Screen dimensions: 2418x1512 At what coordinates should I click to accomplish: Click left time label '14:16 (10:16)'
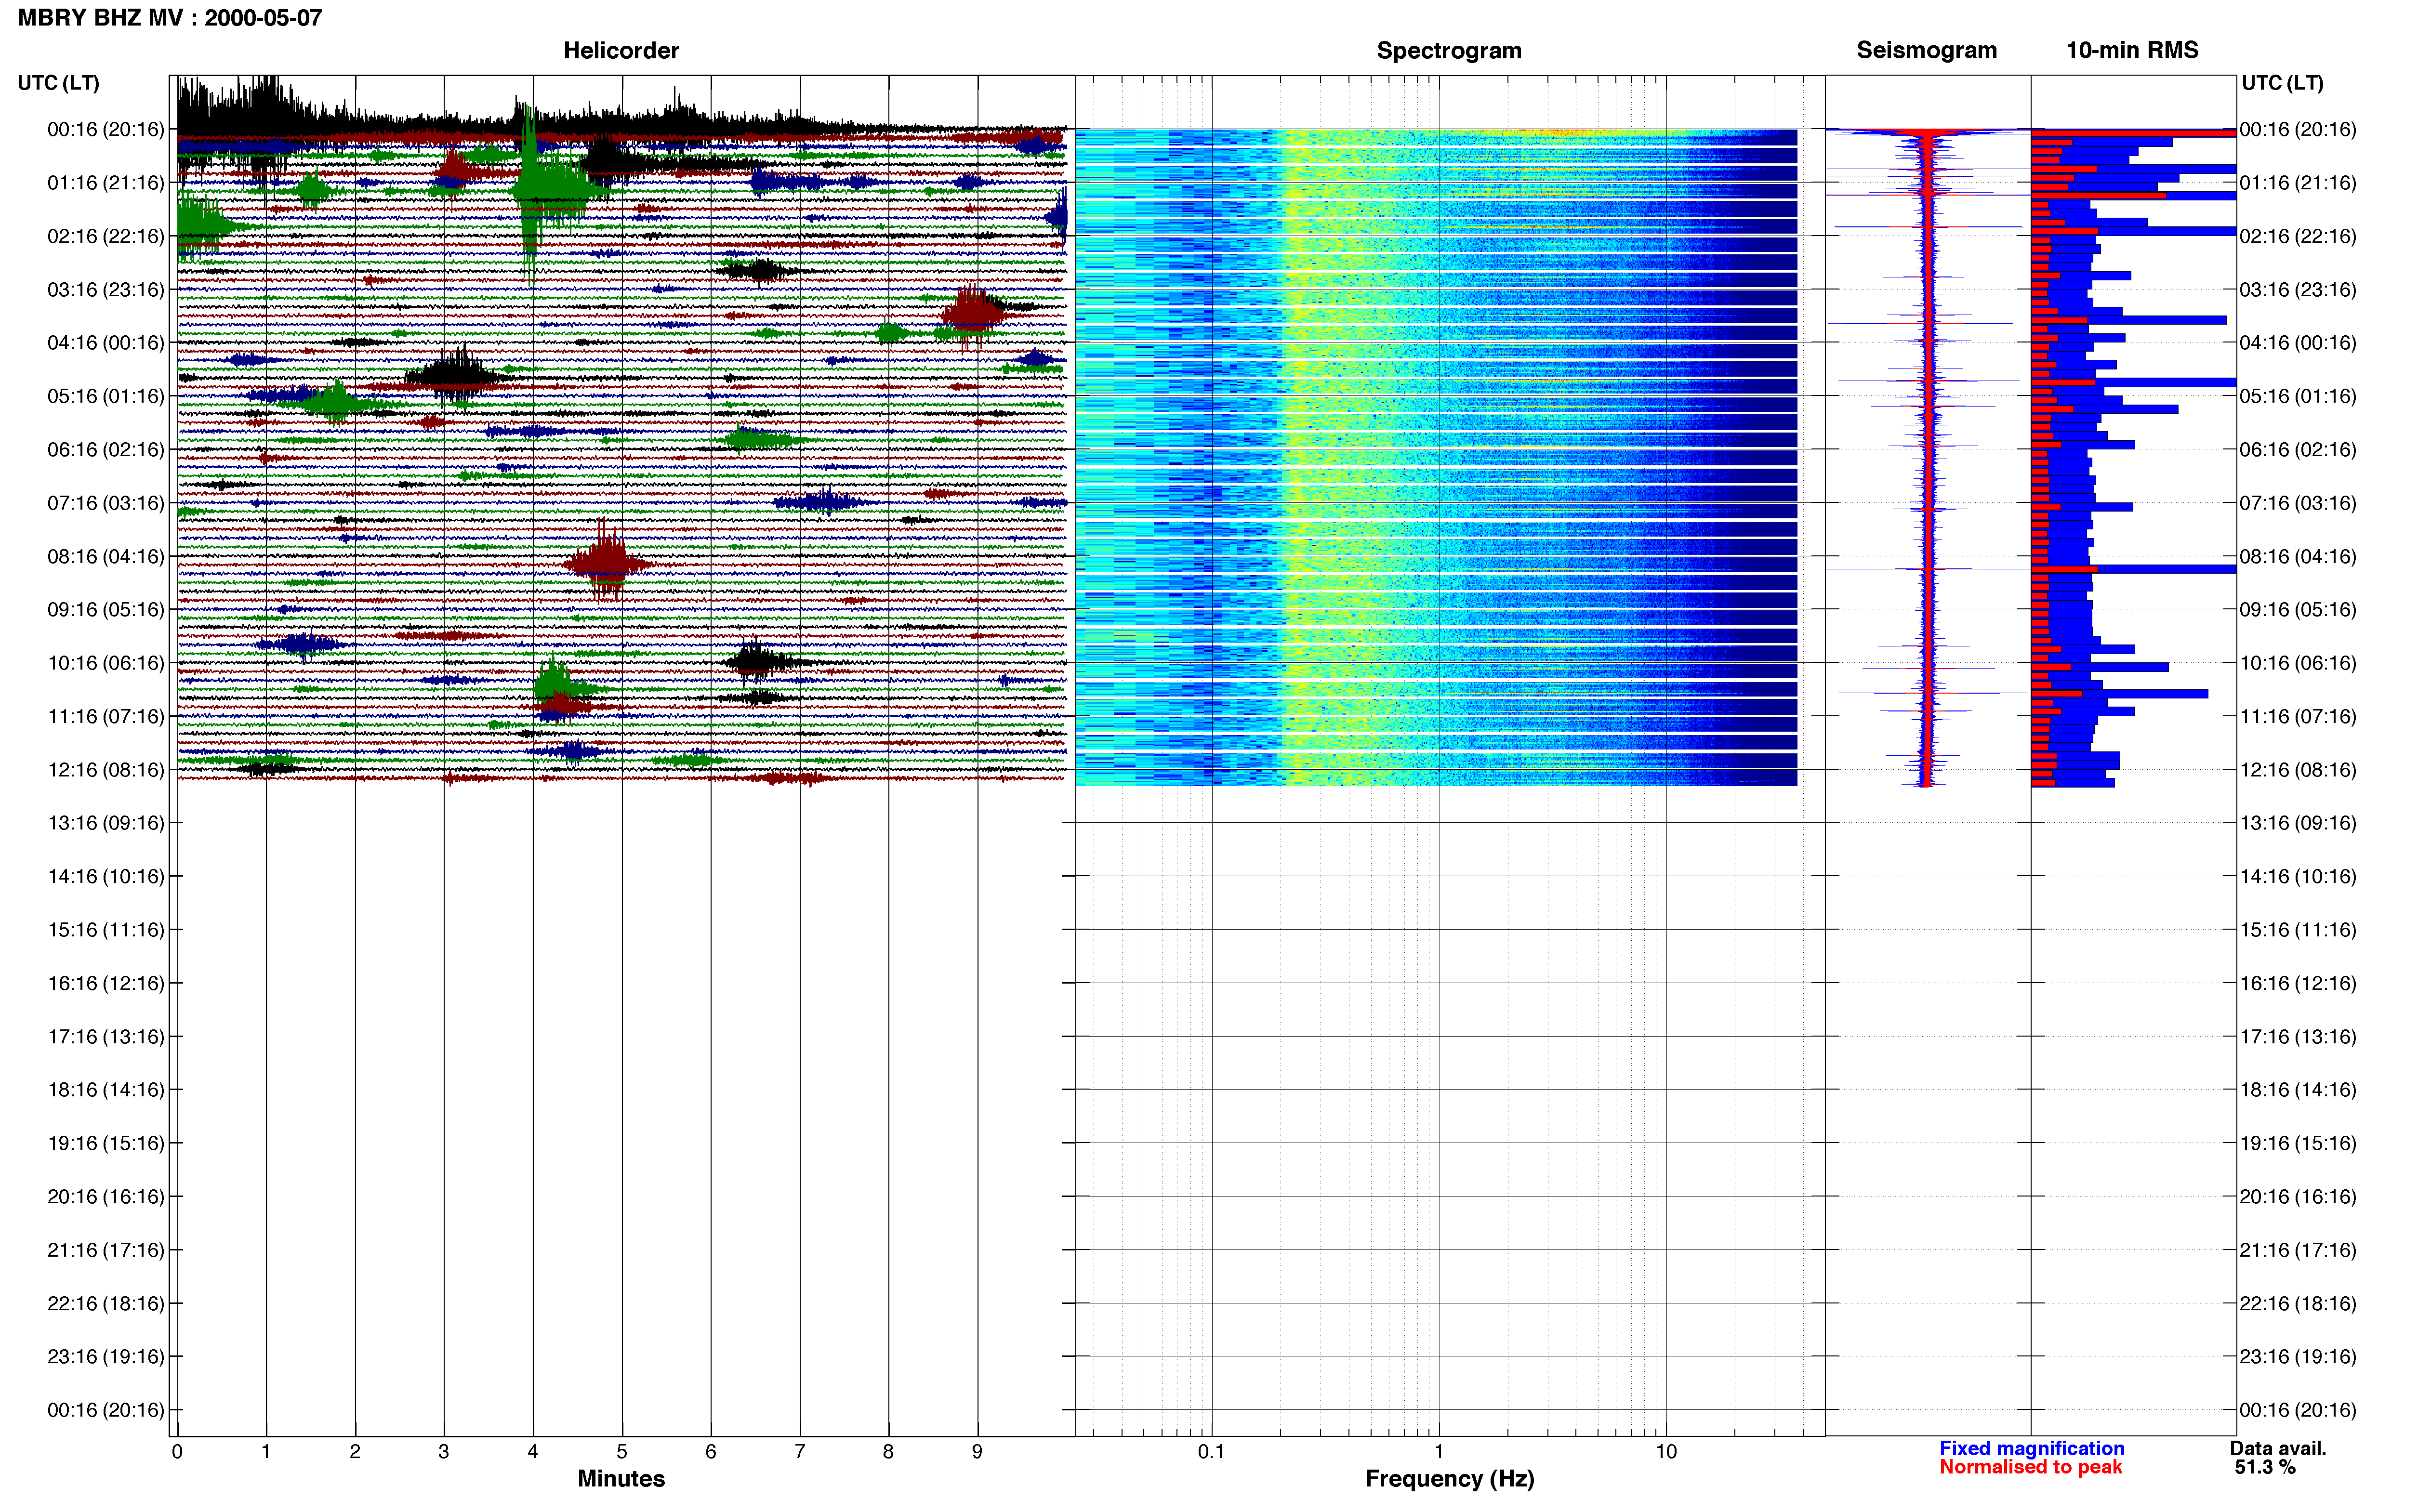(106, 876)
